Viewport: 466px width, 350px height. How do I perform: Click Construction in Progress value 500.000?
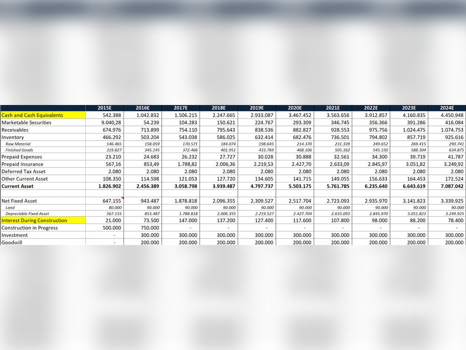[x=112, y=228]
